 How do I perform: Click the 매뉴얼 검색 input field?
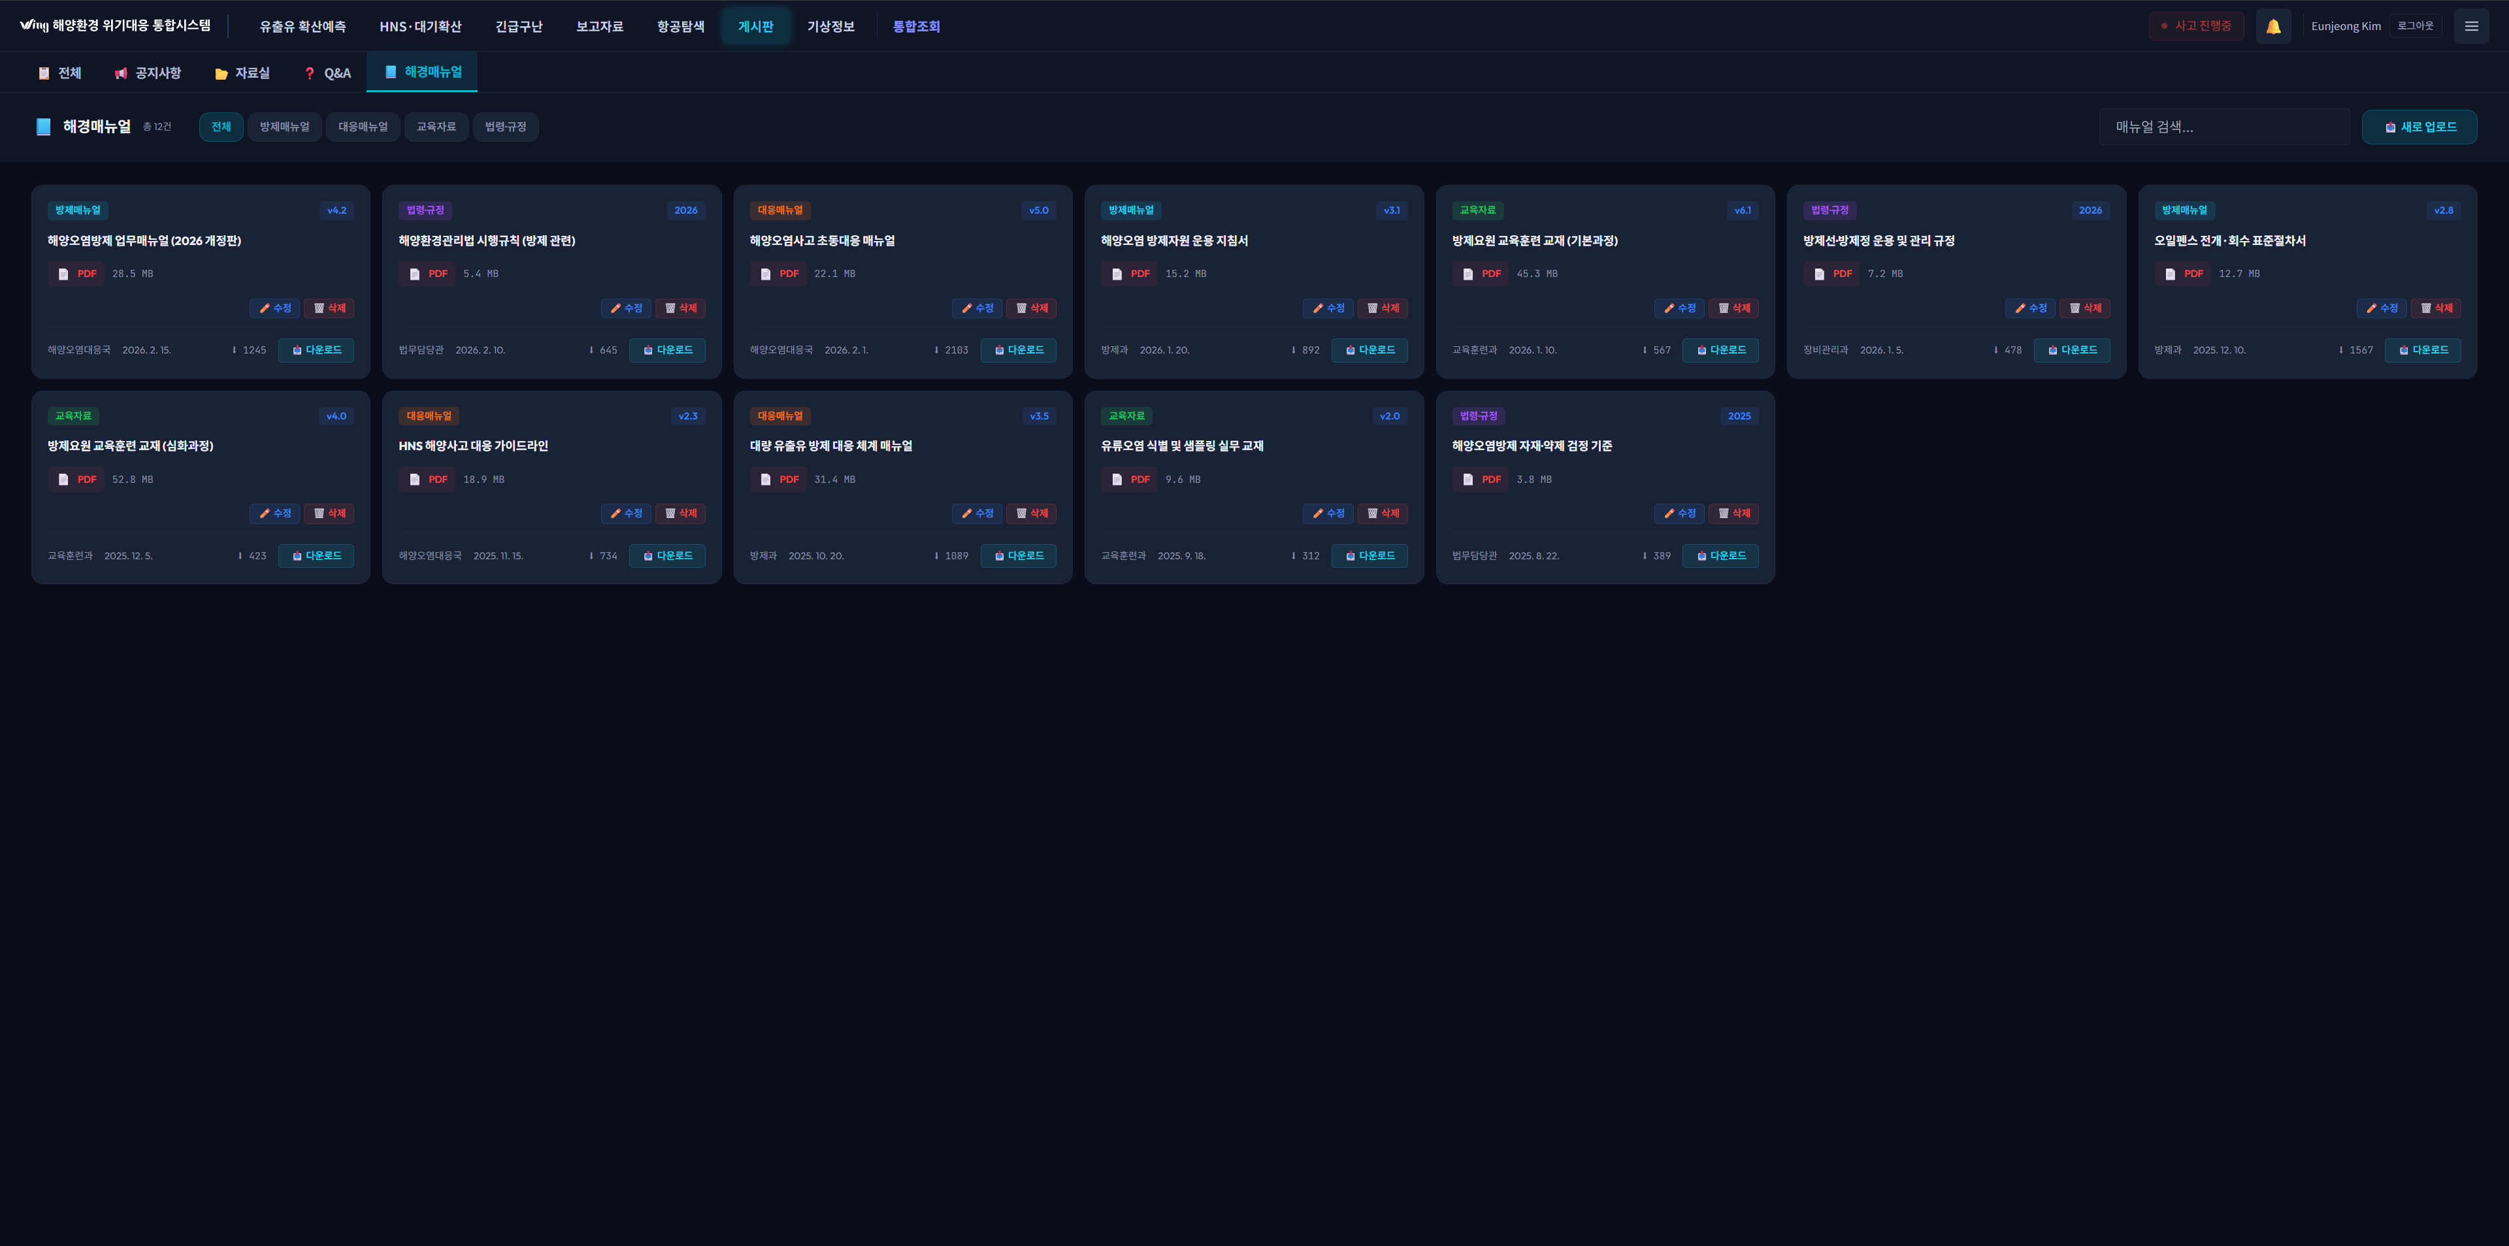point(2223,127)
